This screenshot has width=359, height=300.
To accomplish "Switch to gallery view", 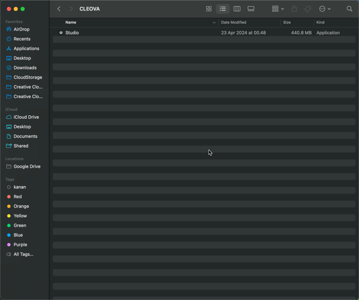I will (251, 9).
